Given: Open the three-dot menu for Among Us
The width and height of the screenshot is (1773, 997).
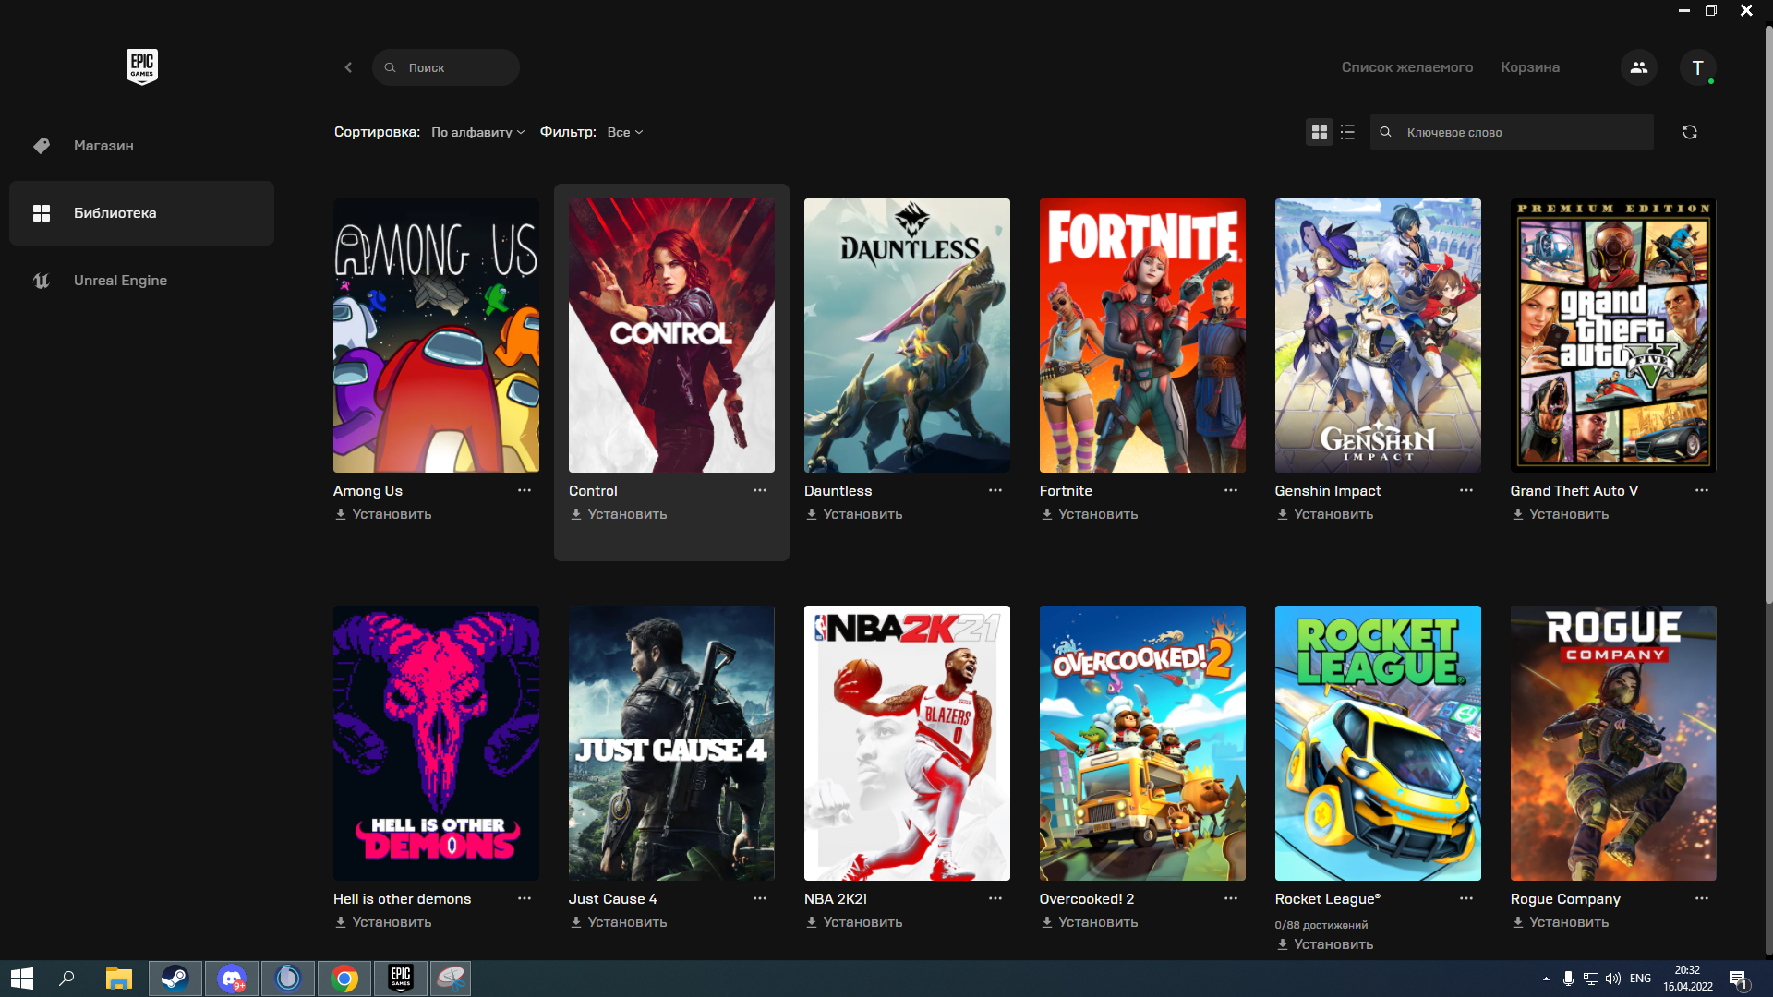Looking at the screenshot, I should pyautogui.click(x=525, y=490).
